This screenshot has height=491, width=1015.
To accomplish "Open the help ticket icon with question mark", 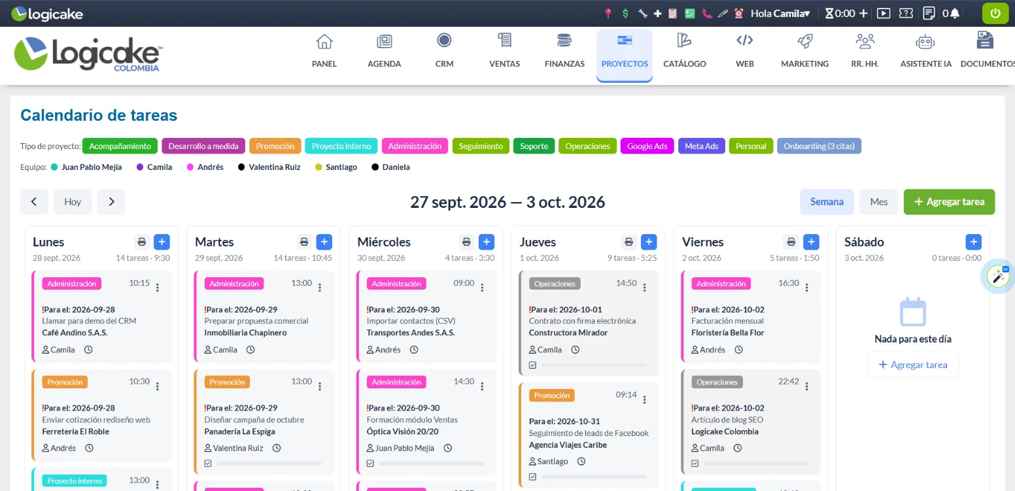I will [906, 13].
